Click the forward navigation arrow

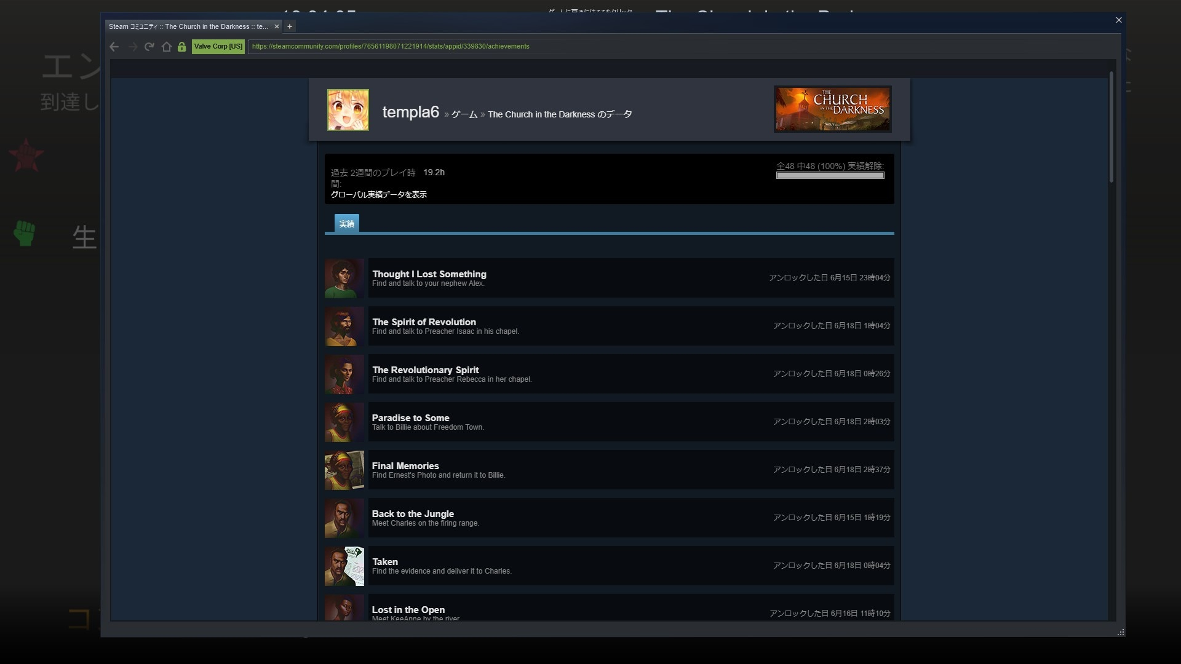pyautogui.click(x=132, y=47)
